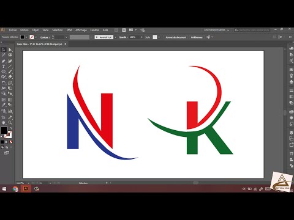The image size is (294, 220).
Task: Select the Rotate tool
Action: click(x=4, y=83)
